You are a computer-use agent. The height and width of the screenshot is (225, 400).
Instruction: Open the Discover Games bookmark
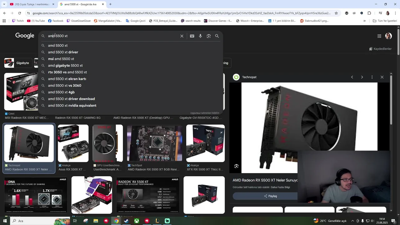(218, 21)
